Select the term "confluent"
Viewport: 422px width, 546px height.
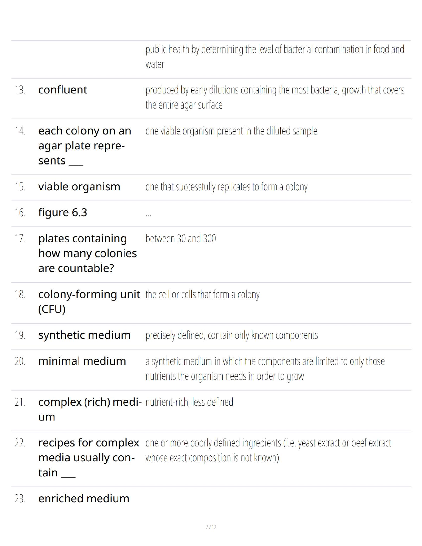coord(63,90)
